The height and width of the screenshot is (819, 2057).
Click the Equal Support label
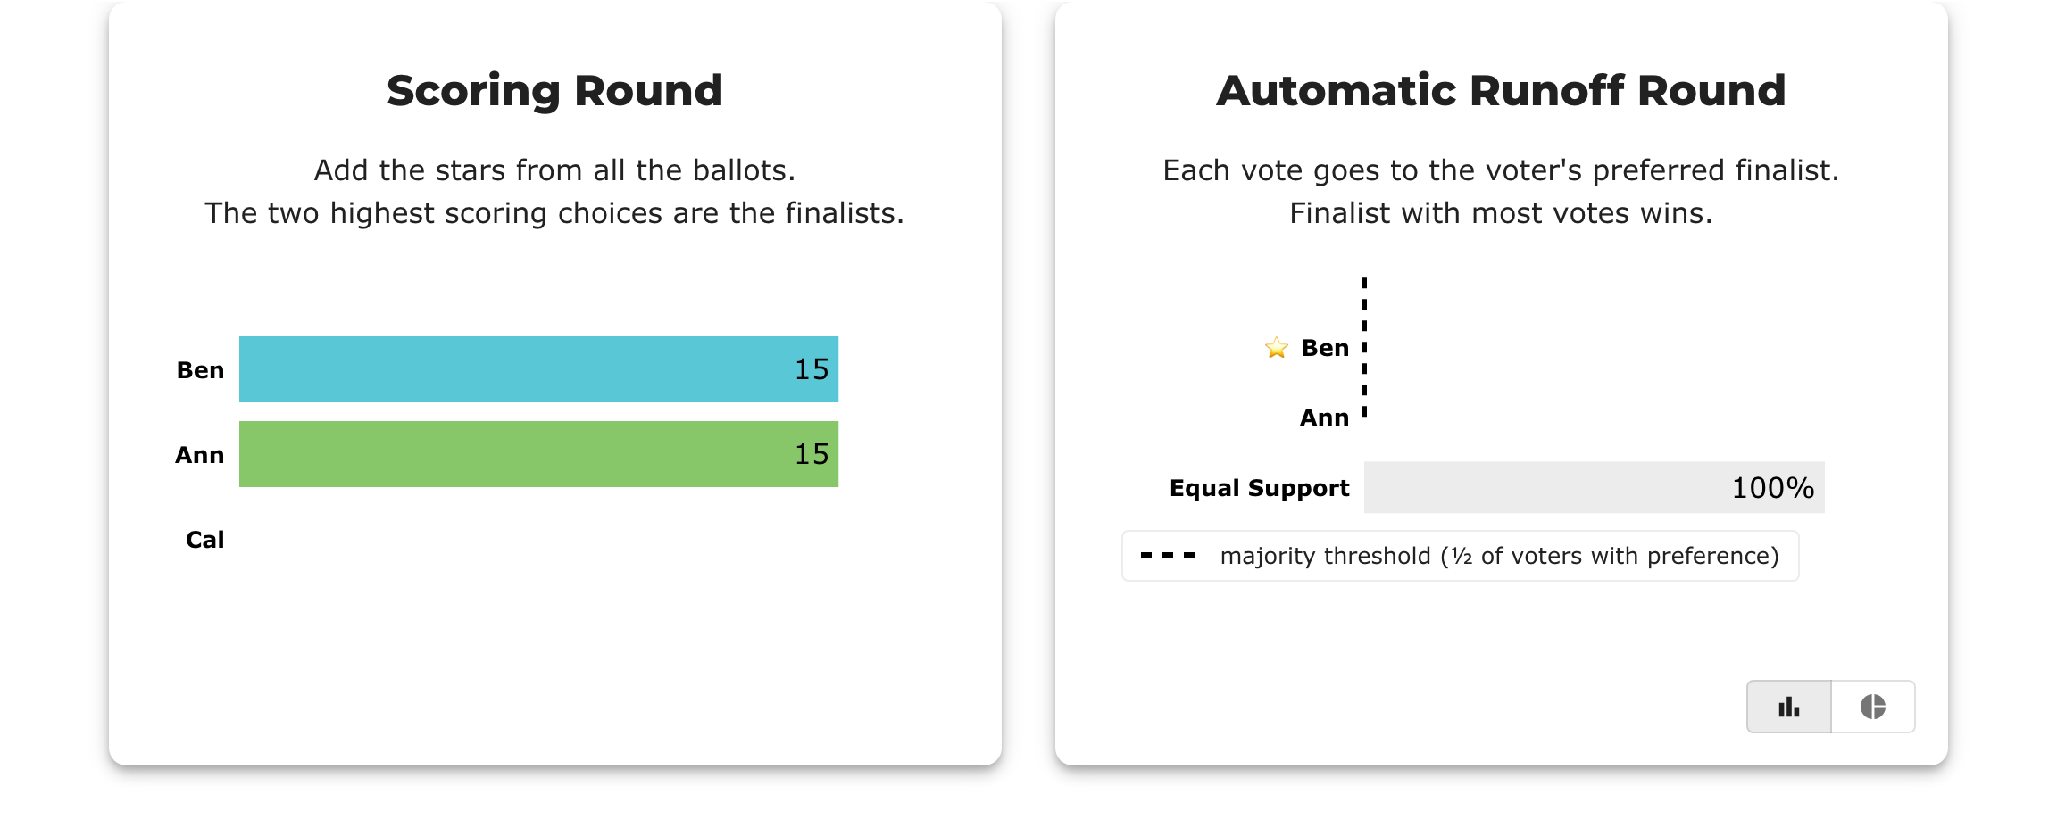click(x=1259, y=488)
